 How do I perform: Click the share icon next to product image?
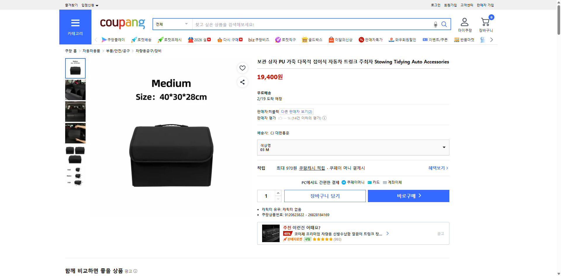click(x=242, y=82)
